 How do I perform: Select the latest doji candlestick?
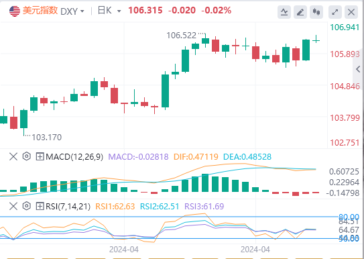[316, 40]
